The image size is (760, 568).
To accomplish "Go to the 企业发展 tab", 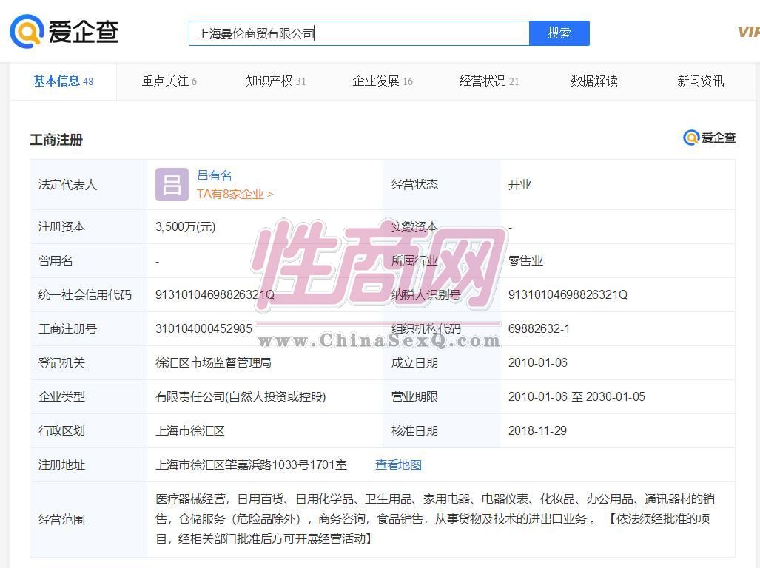I will coord(382,81).
